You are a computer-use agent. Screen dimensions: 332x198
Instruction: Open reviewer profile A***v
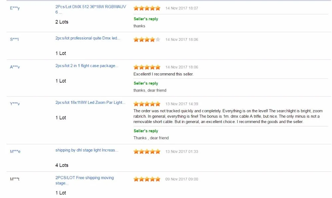(x=15, y=67)
